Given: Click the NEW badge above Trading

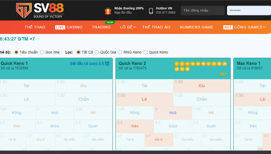Looking at the screenshot, I should [110, 22].
